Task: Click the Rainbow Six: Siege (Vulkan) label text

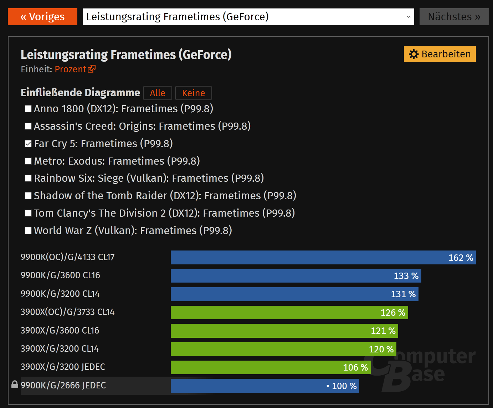Action: pyautogui.click(x=149, y=178)
